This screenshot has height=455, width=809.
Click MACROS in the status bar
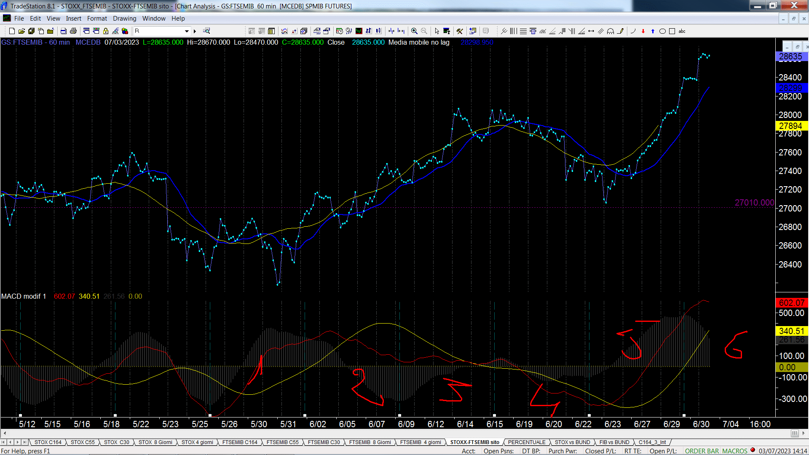coord(735,451)
